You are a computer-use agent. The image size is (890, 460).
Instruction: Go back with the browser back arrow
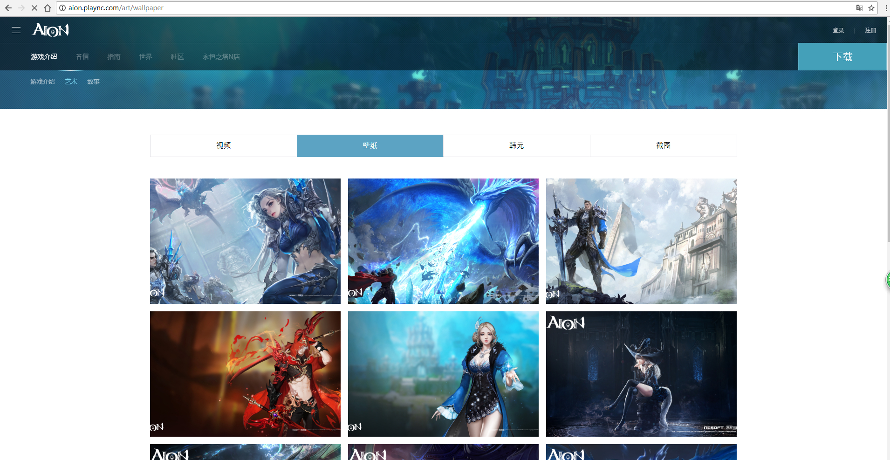(x=8, y=8)
